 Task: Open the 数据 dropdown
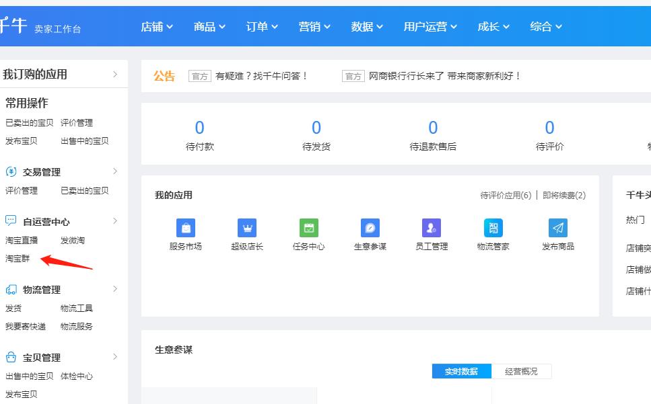click(367, 26)
